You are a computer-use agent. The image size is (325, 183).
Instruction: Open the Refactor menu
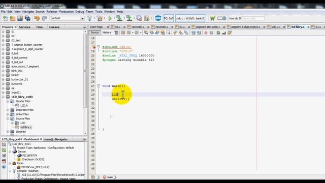[x=52, y=12]
